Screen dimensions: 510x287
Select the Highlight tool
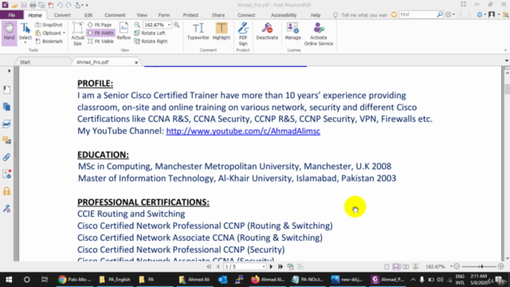click(x=222, y=31)
